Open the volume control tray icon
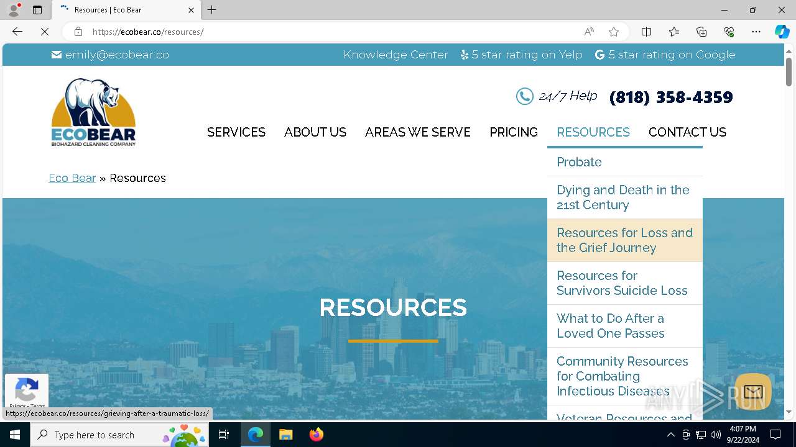This screenshot has height=447, width=796. 716,435
